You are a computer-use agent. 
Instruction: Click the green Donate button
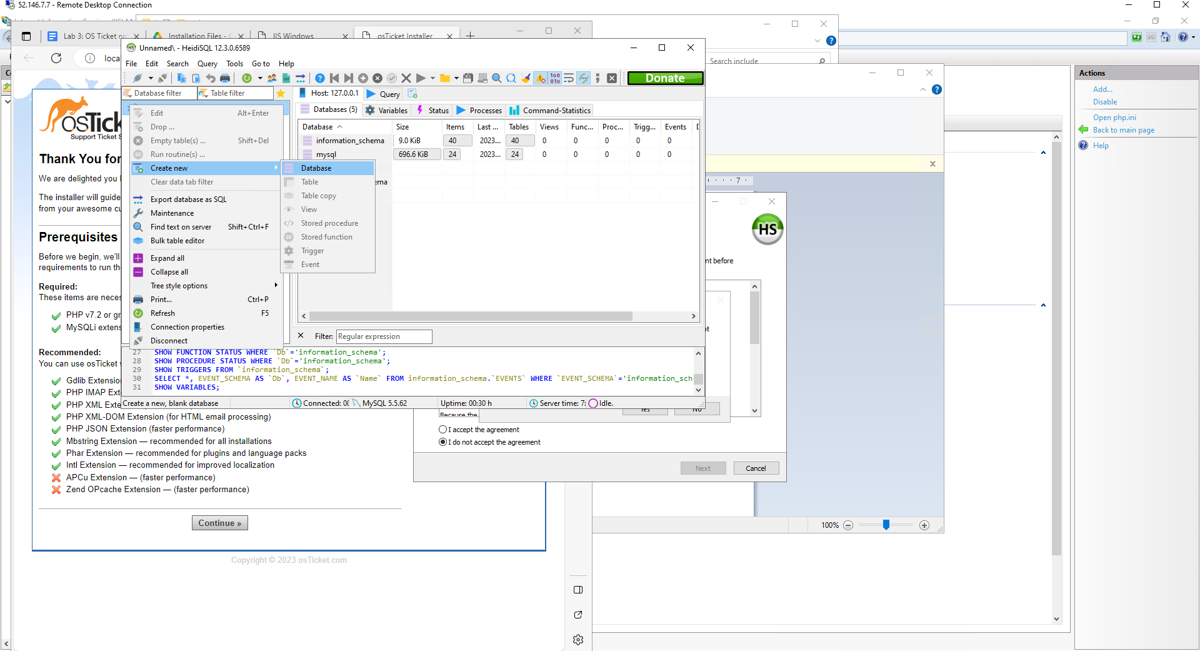[665, 78]
